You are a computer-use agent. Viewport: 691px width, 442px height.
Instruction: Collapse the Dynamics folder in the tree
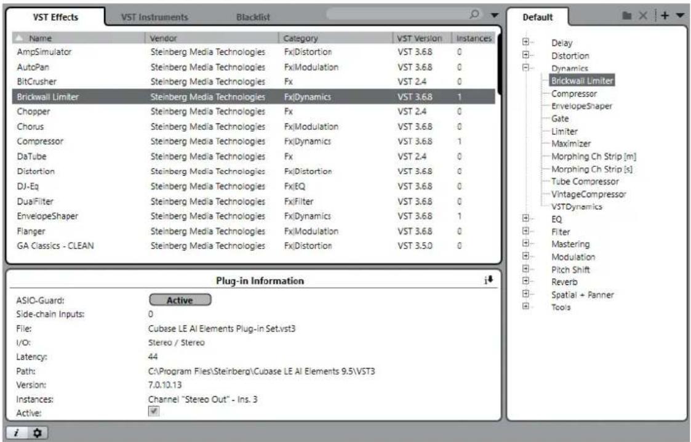(525, 68)
